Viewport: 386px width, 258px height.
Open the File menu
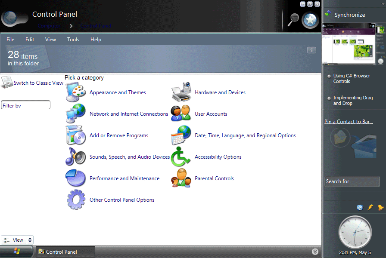10,40
